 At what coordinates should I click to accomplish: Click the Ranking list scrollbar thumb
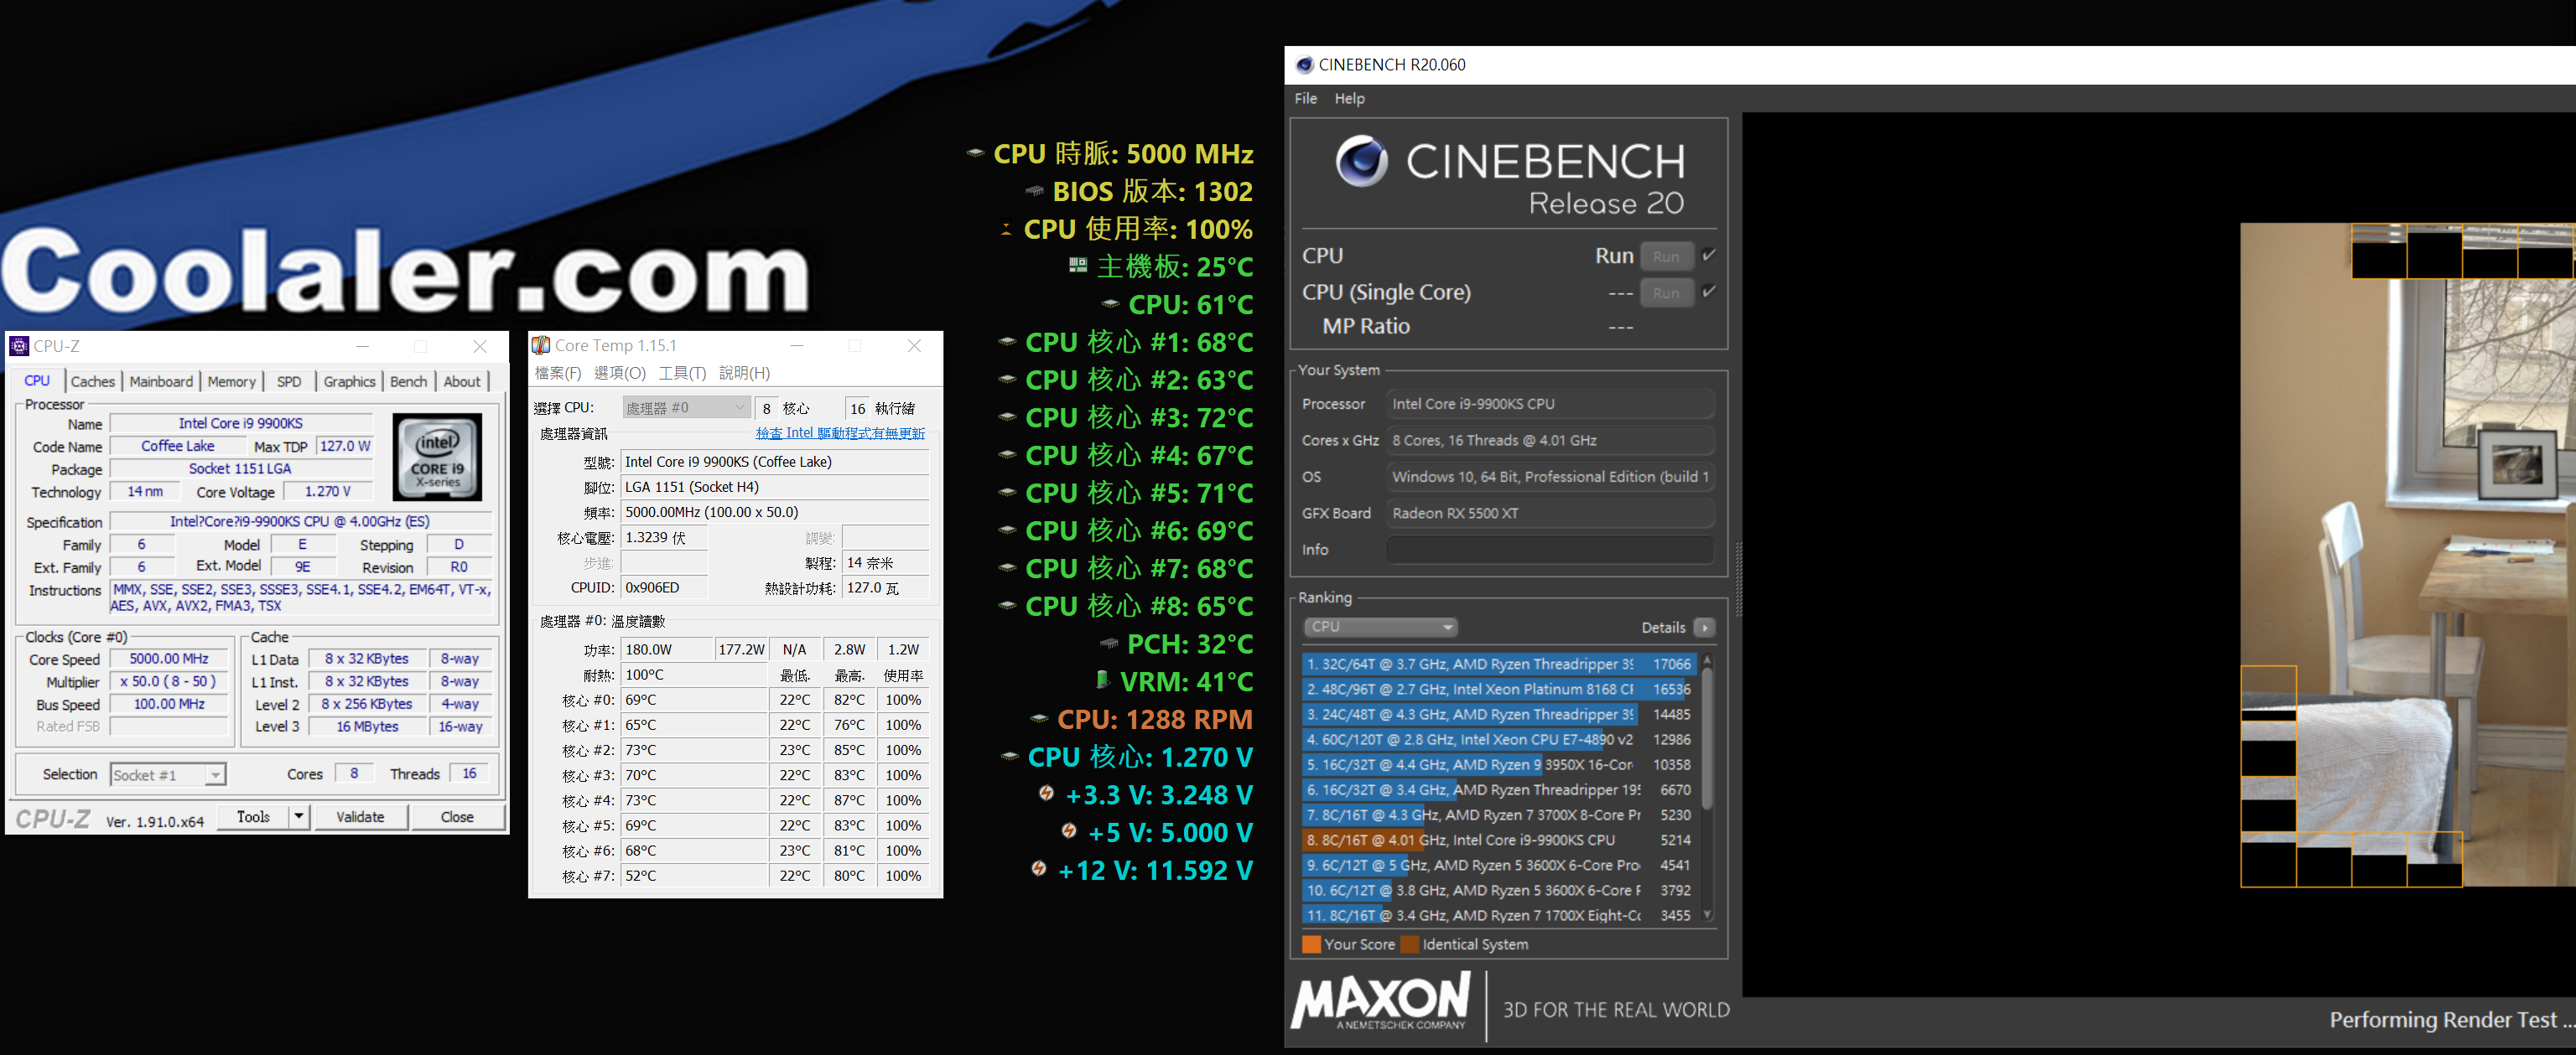(1707, 738)
